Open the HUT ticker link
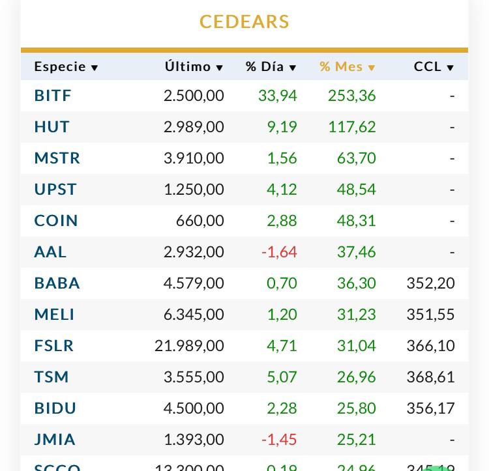 pyautogui.click(x=52, y=127)
